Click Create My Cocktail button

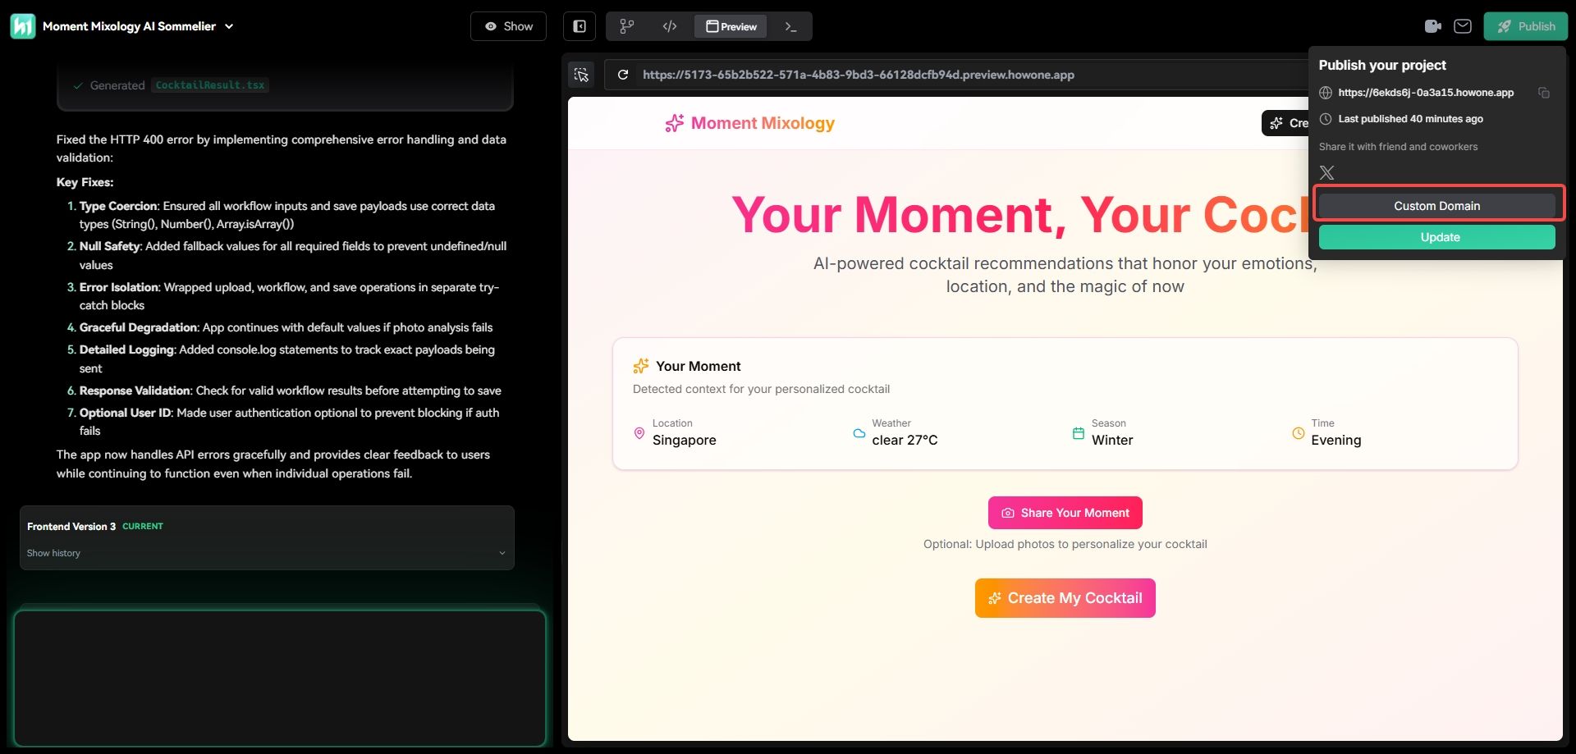pyautogui.click(x=1065, y=598)
